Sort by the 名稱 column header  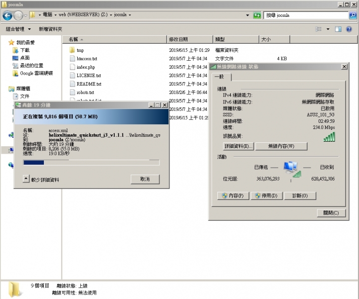point(115,39)
